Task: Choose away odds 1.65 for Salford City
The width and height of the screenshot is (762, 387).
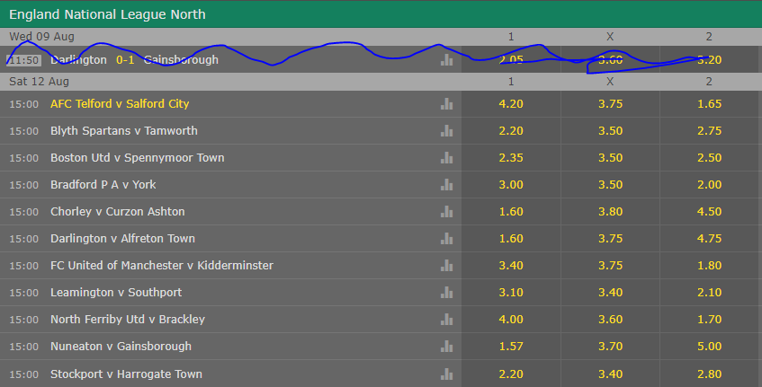Action: click(x=710, y=104)
